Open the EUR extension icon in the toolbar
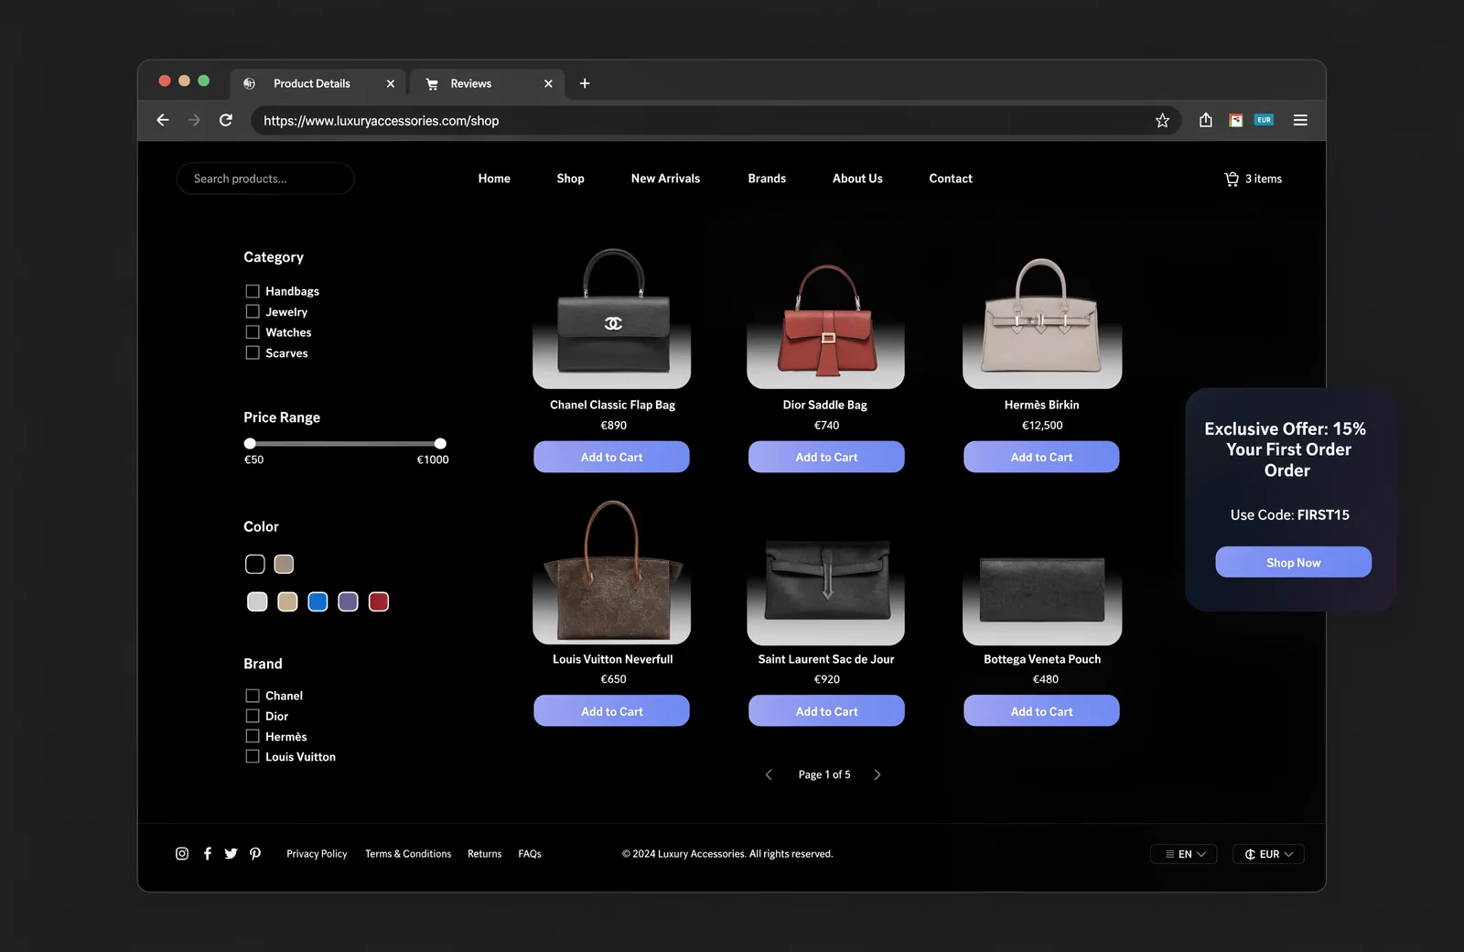 click(1264, 120)
